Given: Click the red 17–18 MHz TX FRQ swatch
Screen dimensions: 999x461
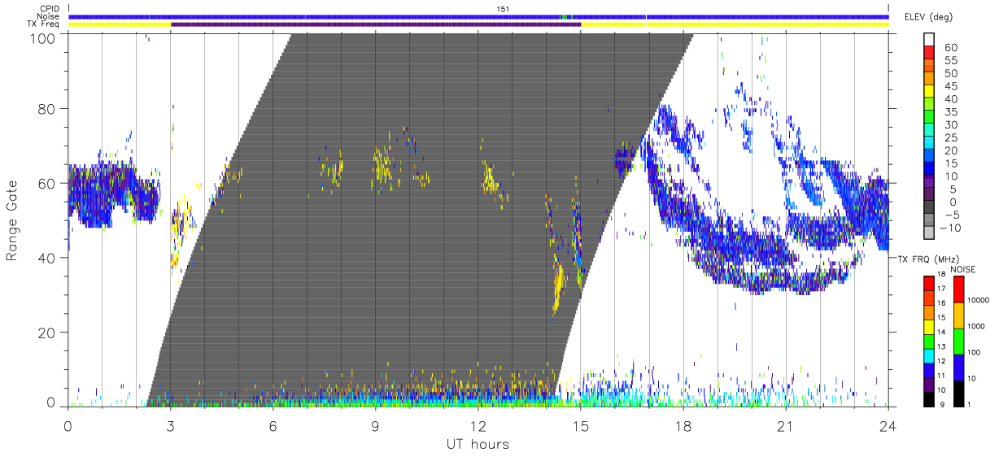Looking at the screenshot, I should pyautogui.click(x=928, y=282).
